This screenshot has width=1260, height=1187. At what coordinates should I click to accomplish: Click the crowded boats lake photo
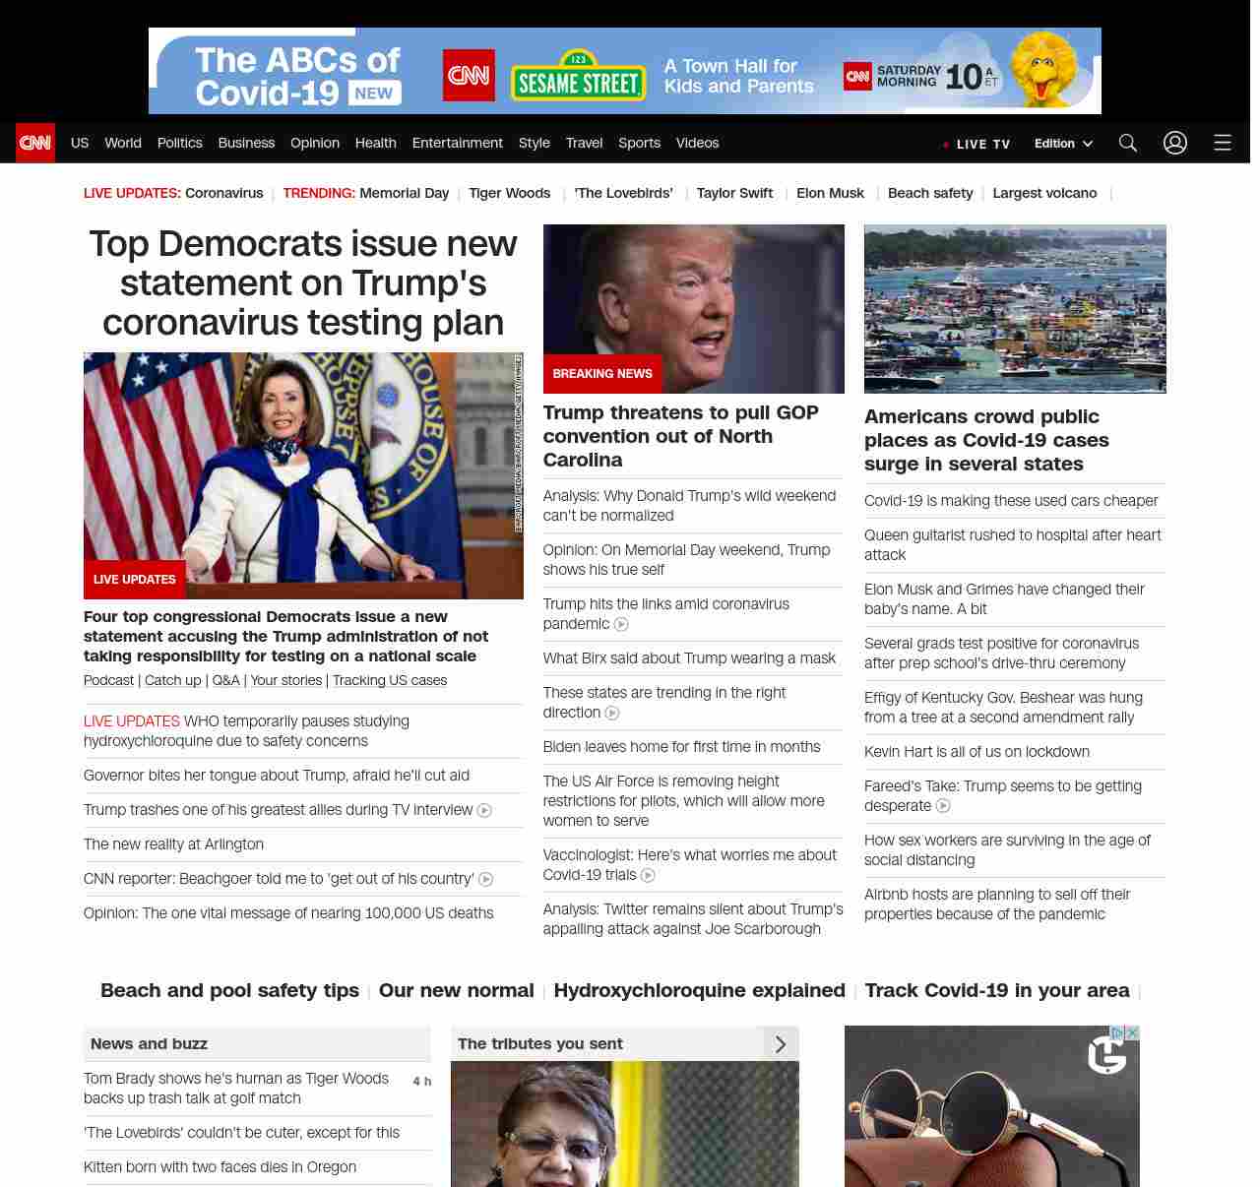tap(1015, 309)
